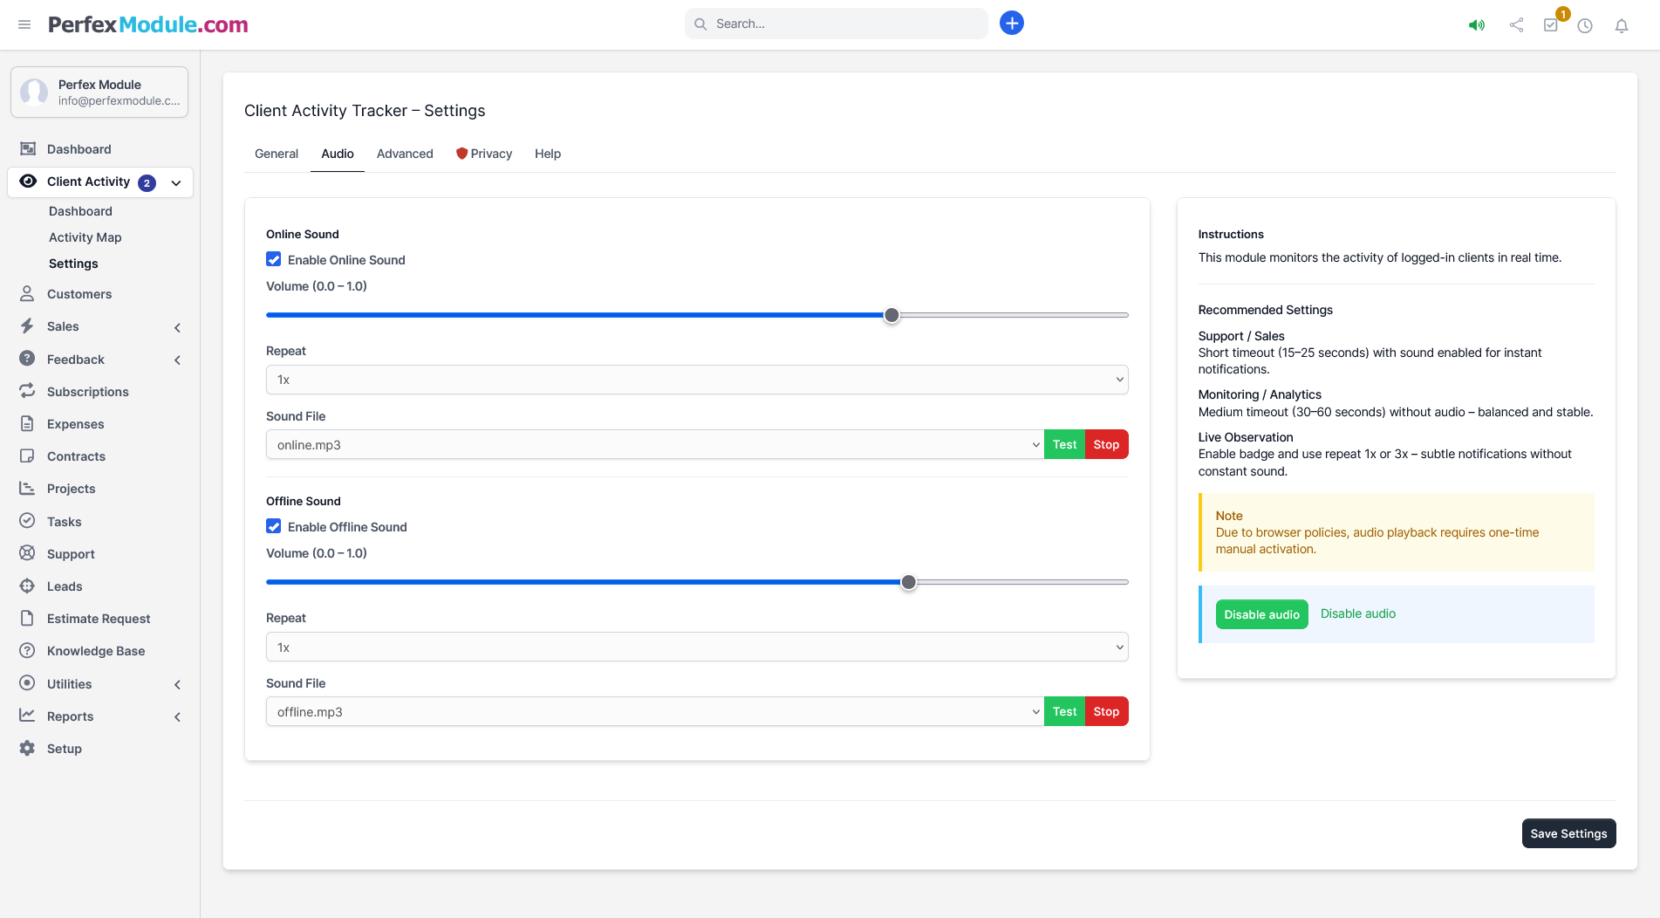
Task: Click the clock timer icon
Action: pyautogui.click(x=1585, y=25)
